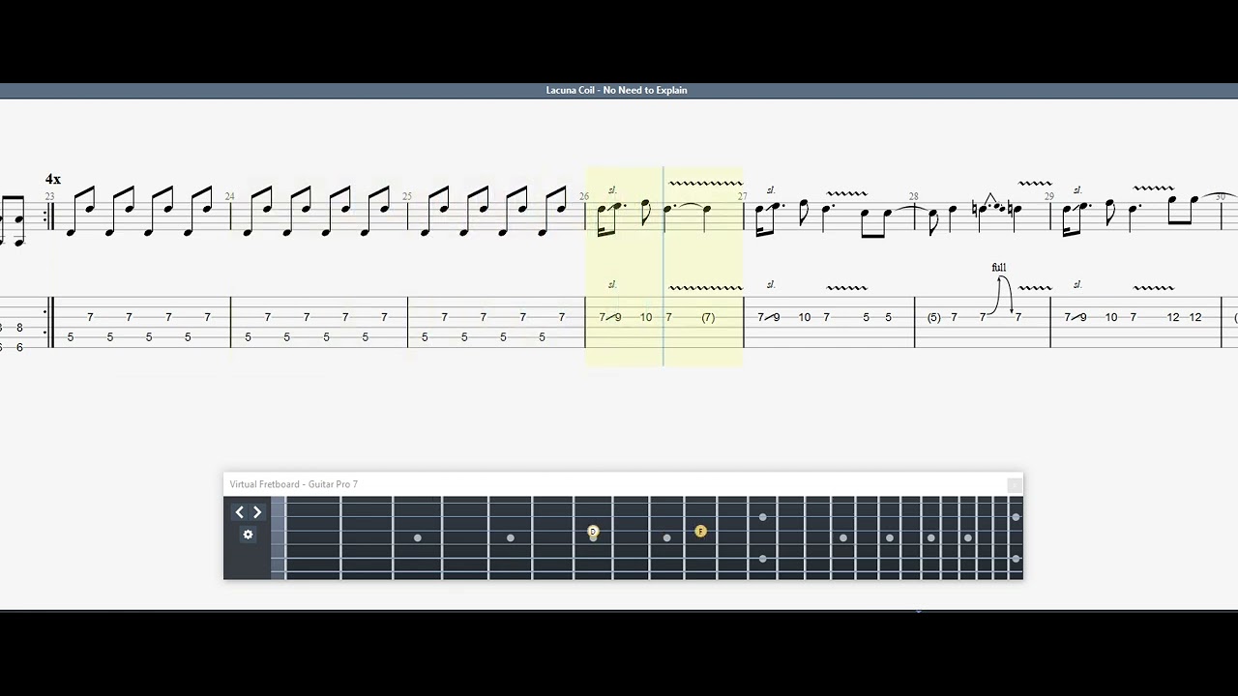Screen dimensions: 1238x696
Task: Close the Virtual Fretboard window
Action: tap(1014, 484)
